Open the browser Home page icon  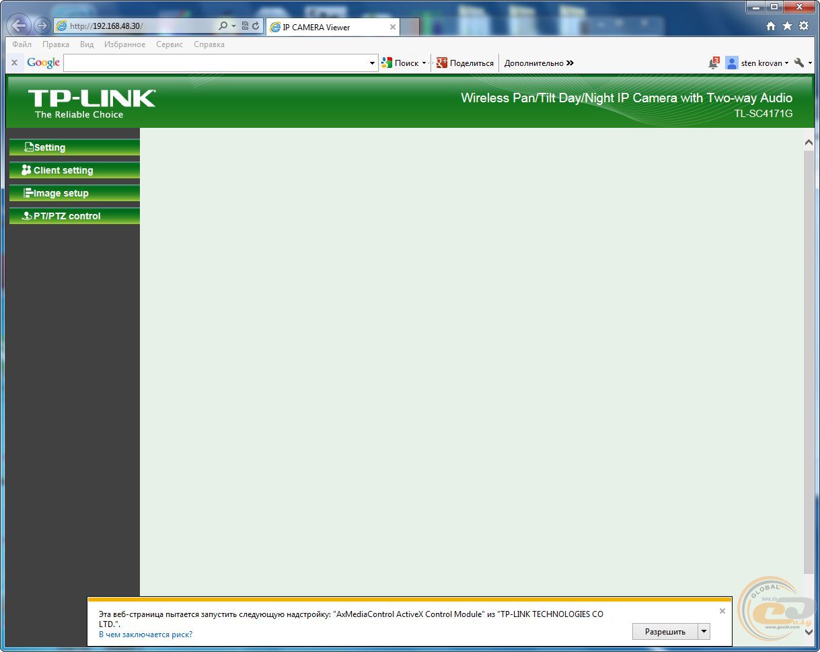coord(771,26)
